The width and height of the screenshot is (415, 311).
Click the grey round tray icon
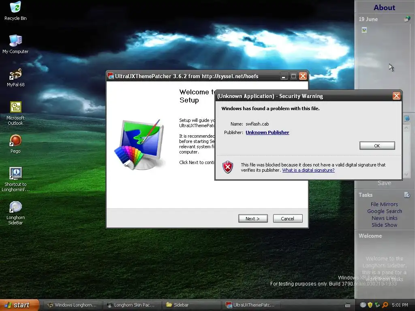point(363,305)
